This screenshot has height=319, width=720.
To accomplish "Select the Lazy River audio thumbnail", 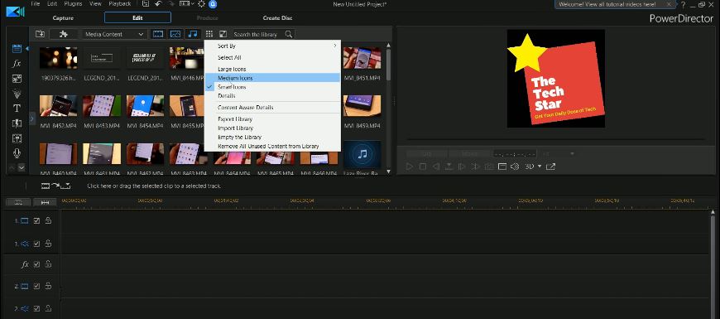I will [362, 154].
